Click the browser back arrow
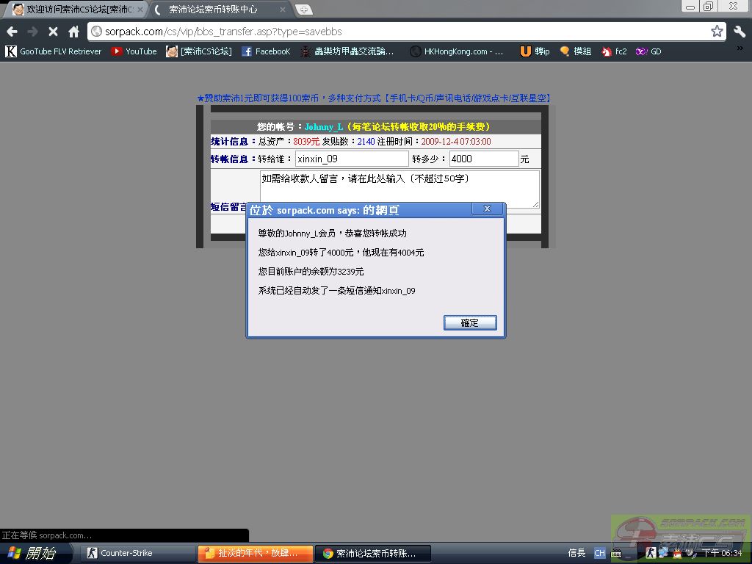Screen dimensions: 752x564 coord(12,32)
